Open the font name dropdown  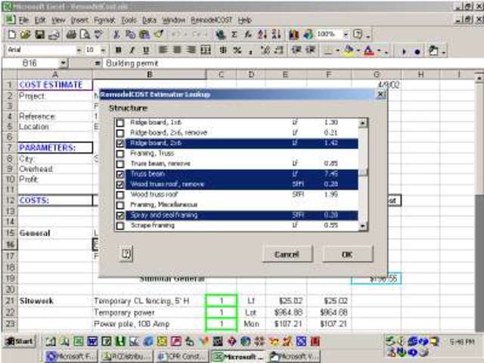pos(79,50)
